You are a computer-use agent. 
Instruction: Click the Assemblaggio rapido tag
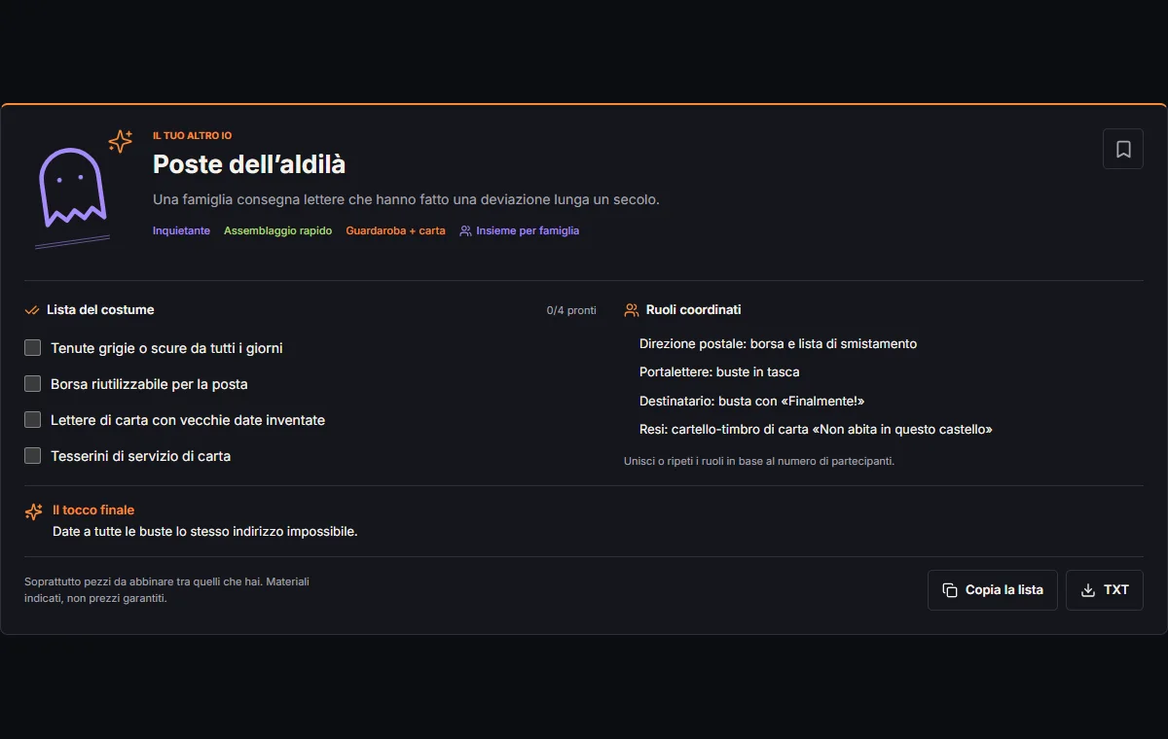(x=277, y=231)
